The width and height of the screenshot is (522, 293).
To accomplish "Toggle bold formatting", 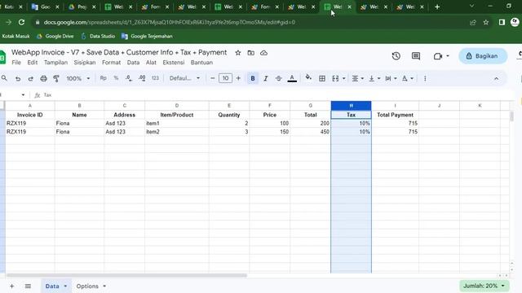I will point(253,79).
